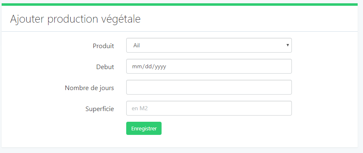The height and width of the screenshot is (153, 363).
Task: Click the Nombre de jours label
Action: point(89,88)
